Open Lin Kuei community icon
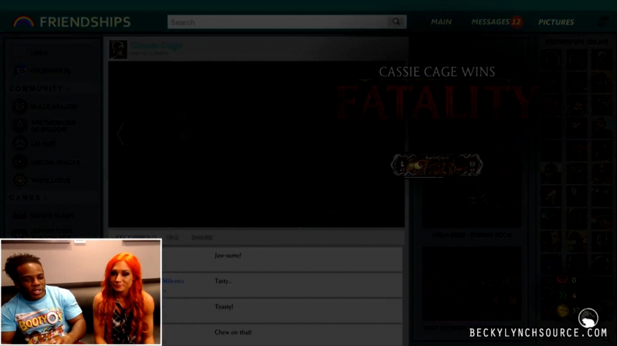Image resolution: width=617 pixels, height=346 pixels. point(21,144)
